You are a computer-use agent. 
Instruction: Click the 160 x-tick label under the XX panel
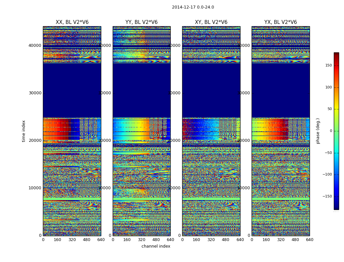[x=57, y=240]
